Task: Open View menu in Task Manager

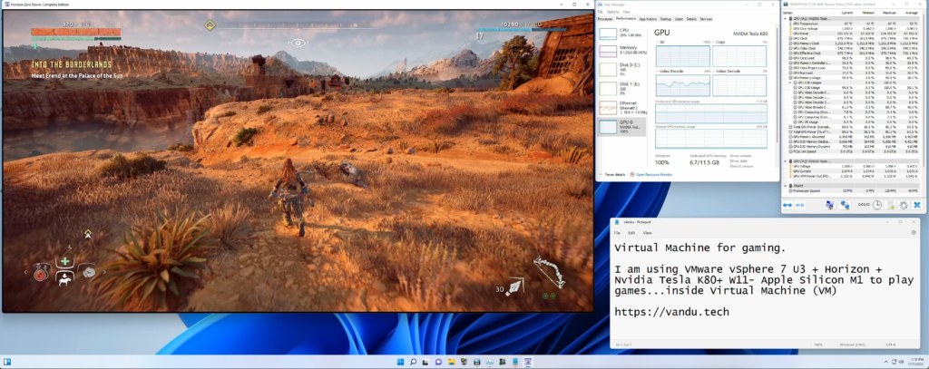Action: pyautogui.click(x=626, y=12)
